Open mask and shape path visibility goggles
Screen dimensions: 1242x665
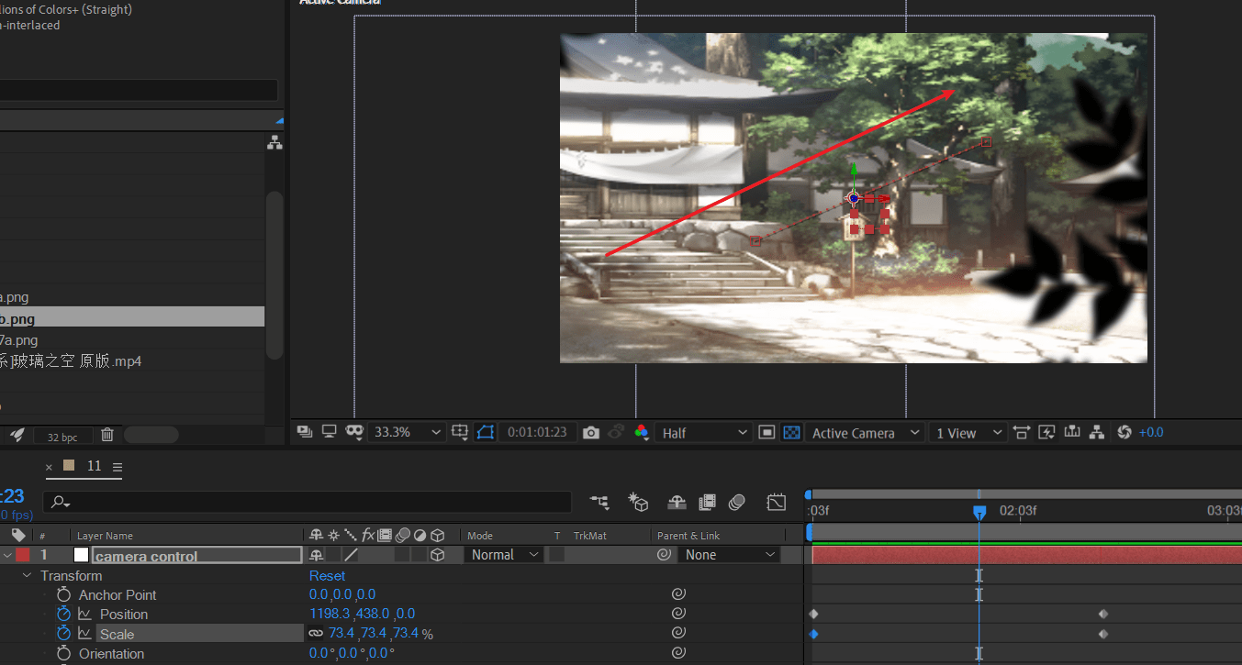tap(354, 432)
